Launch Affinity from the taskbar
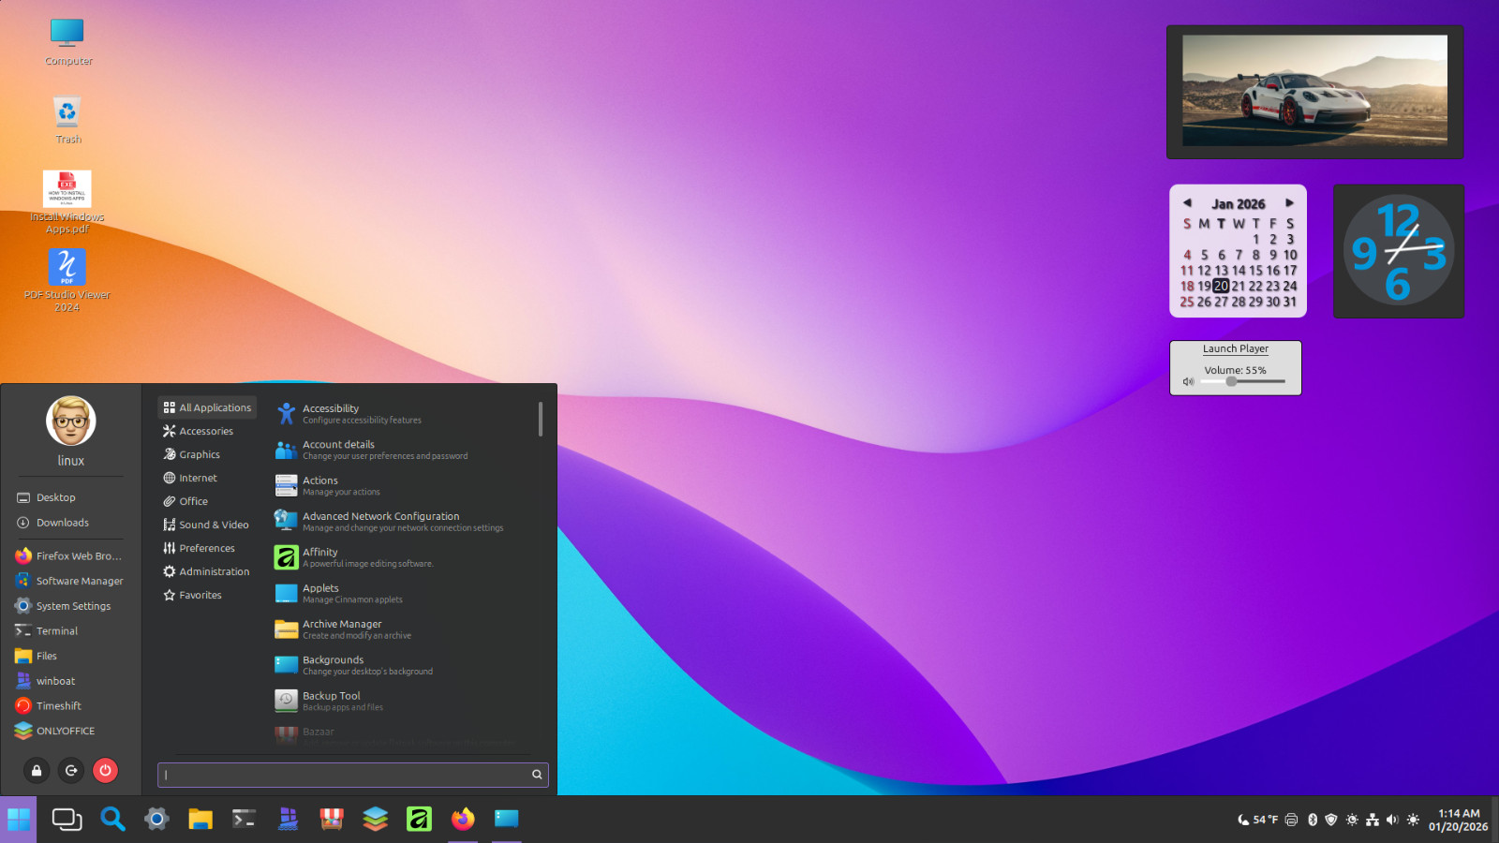Viewport: 1499px width, 843px height. pos(419,820)
